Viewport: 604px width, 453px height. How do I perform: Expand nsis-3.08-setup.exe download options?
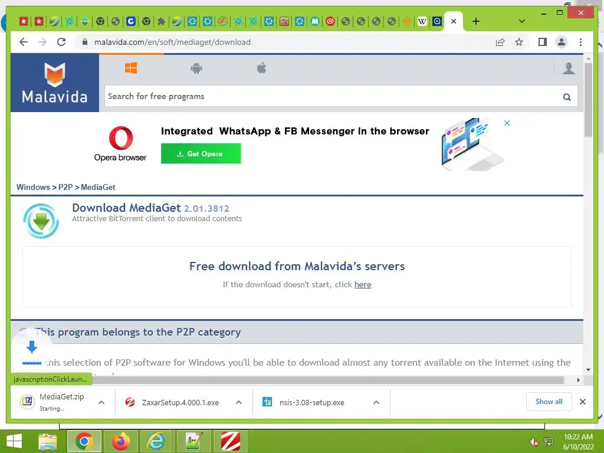coord(376,402)
